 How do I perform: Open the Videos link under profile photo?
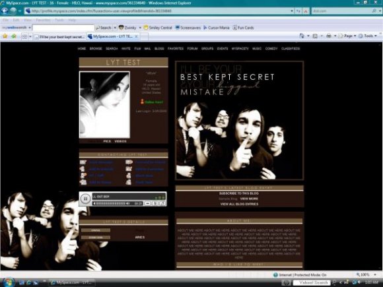tap(120, 141)
